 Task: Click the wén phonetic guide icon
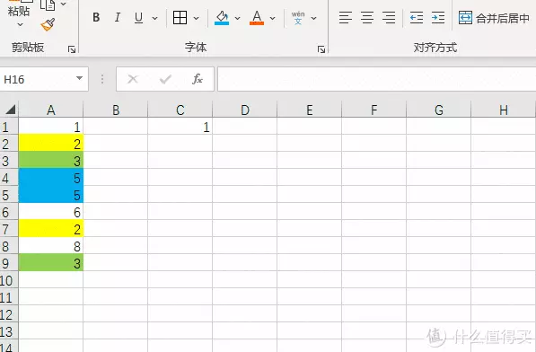(298, 18)
